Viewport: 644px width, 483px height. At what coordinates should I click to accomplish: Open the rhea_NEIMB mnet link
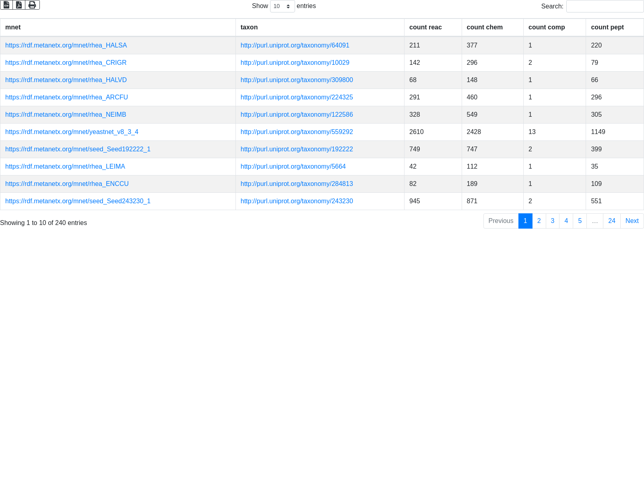click(66, 115)
